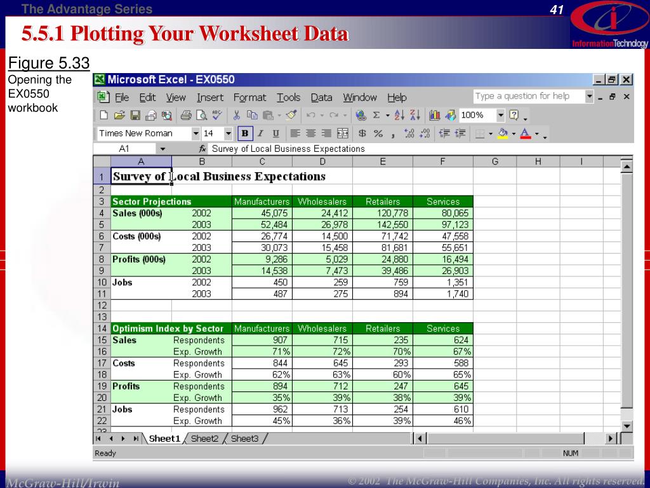
Task: Go to first sheet tab arrow
Action: click(x=98, y=438)
